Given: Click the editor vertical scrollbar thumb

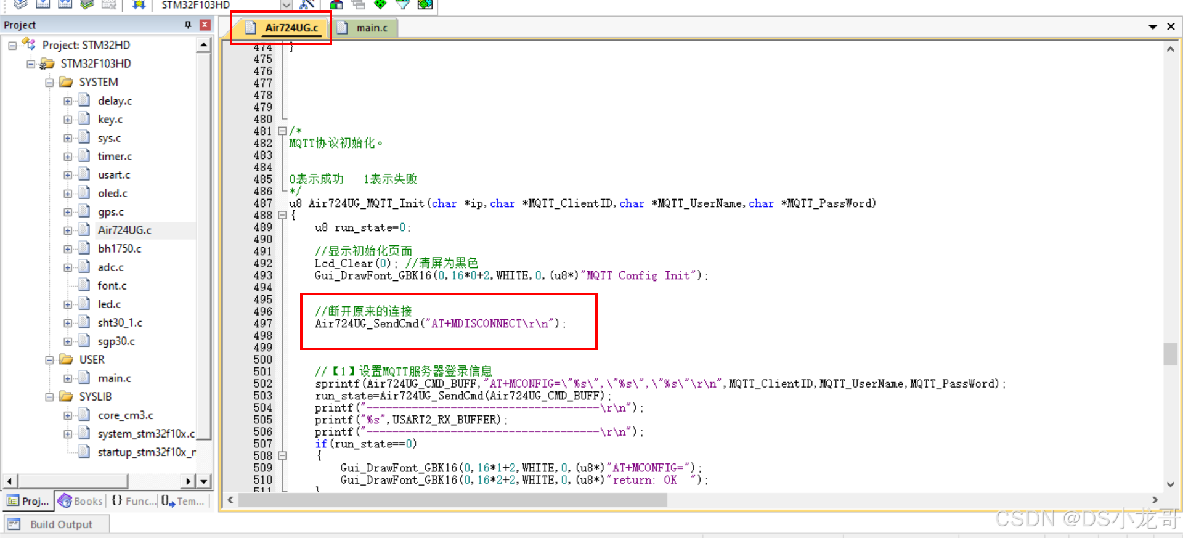Looking at the screenshot, I should click(1171, 354).
